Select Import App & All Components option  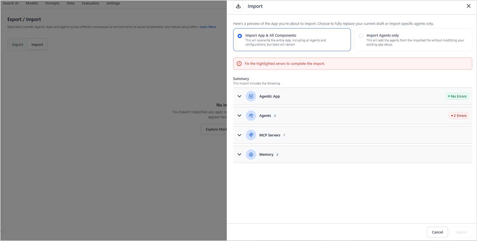coord(240,36)
